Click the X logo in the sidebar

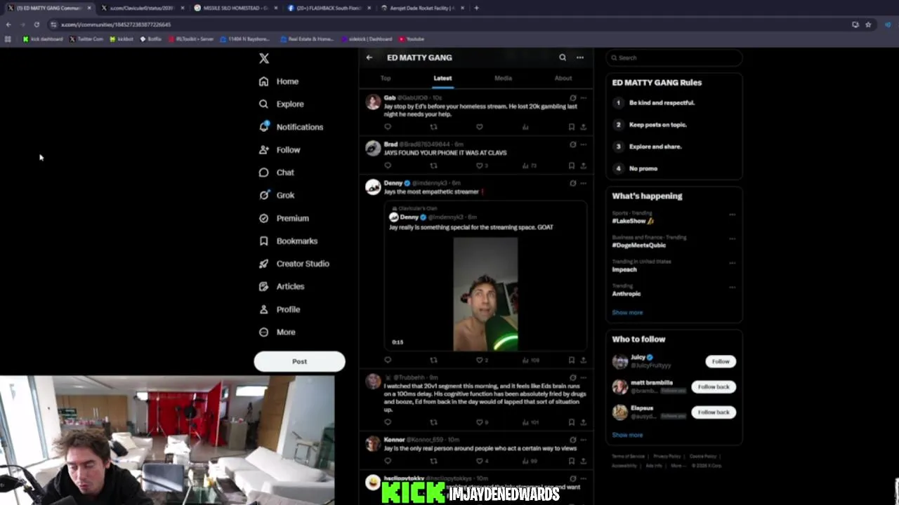(264, 59)
